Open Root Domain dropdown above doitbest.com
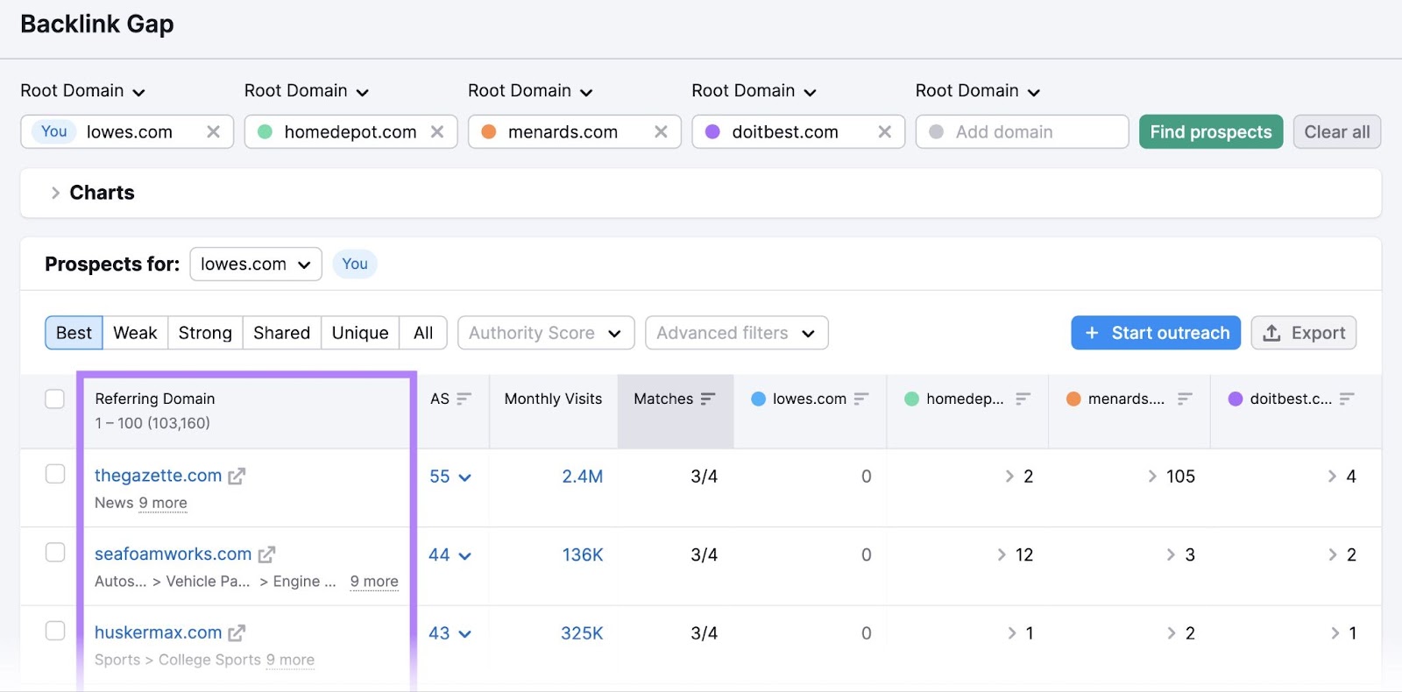Viewport: 1402px width, 692px height. tap(754, 91)
